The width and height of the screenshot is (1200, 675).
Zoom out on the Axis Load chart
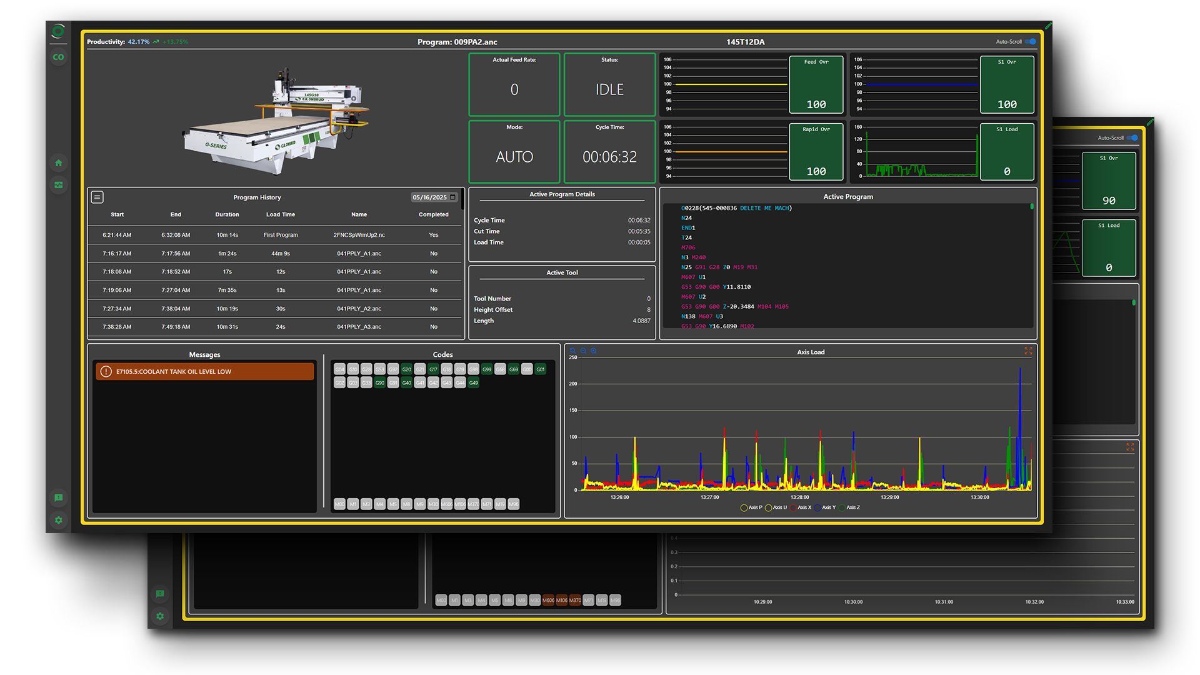pyautogui.click(x=583, y=351)
